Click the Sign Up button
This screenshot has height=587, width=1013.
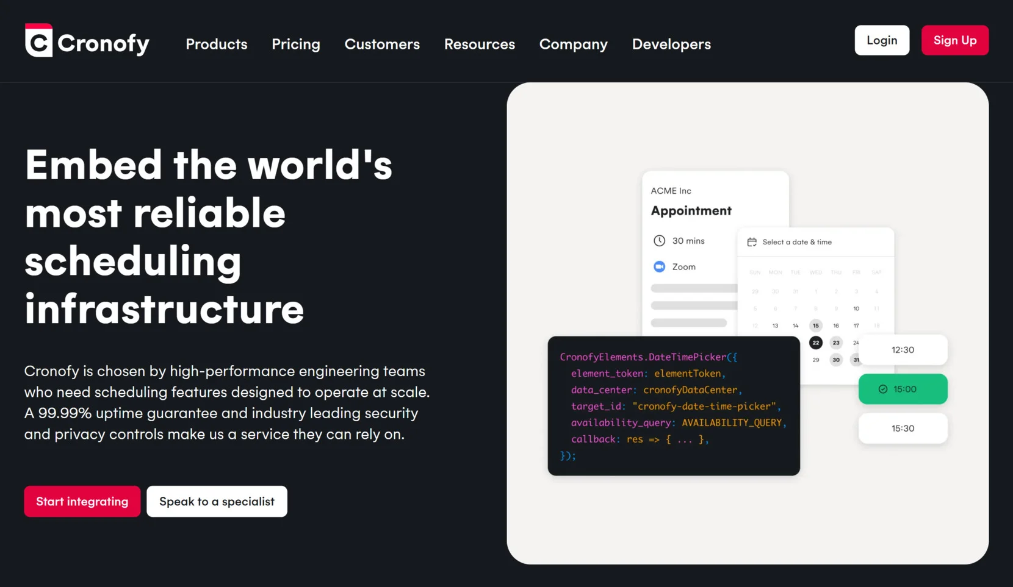click(x=955, y=40)
